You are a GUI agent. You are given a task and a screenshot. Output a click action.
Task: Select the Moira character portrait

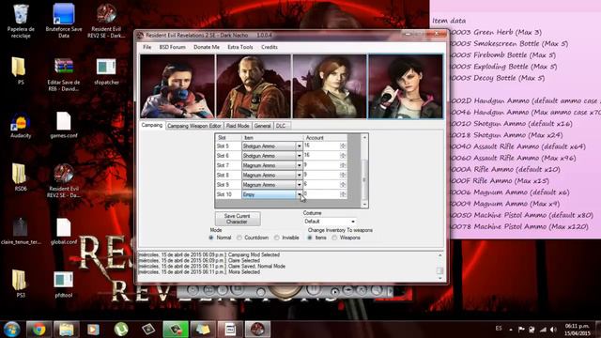406,86
